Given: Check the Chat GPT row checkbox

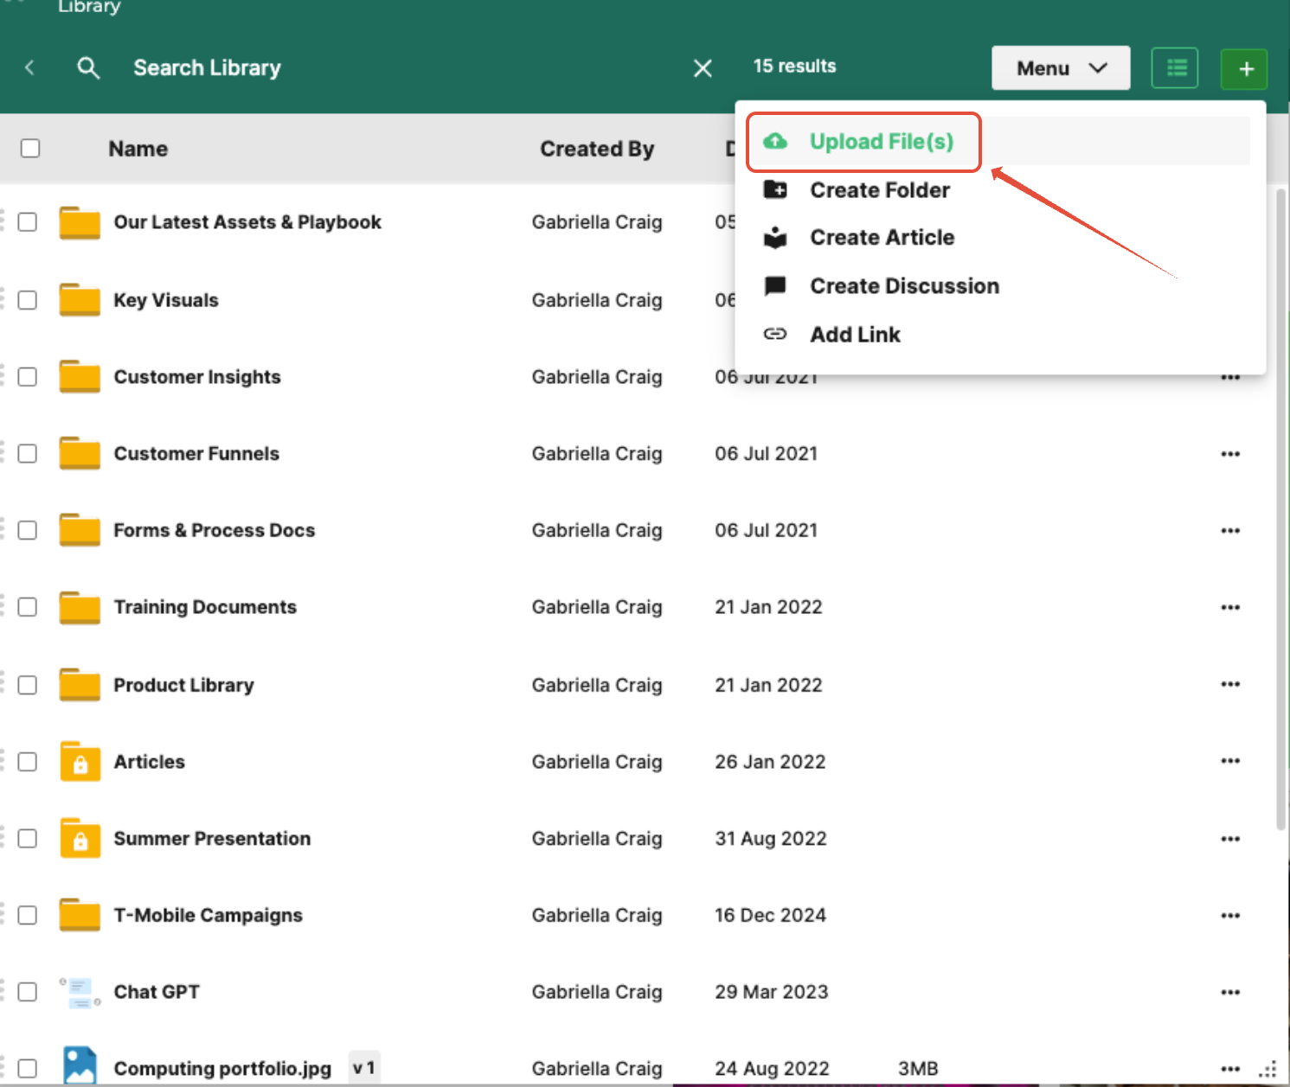Looking at the screenshot, I should (x=28, y=992).
